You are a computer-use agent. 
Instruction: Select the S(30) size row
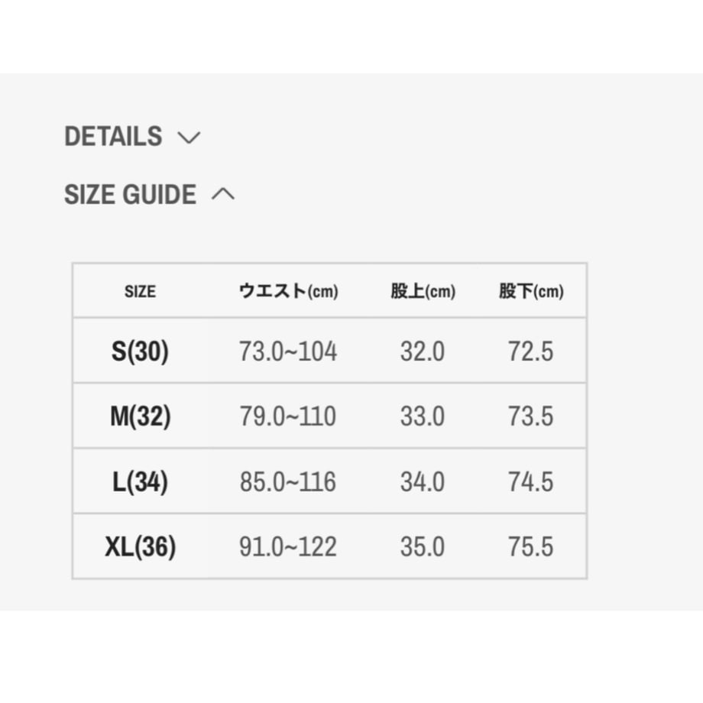pyautogui.click(x=329, y=351)
